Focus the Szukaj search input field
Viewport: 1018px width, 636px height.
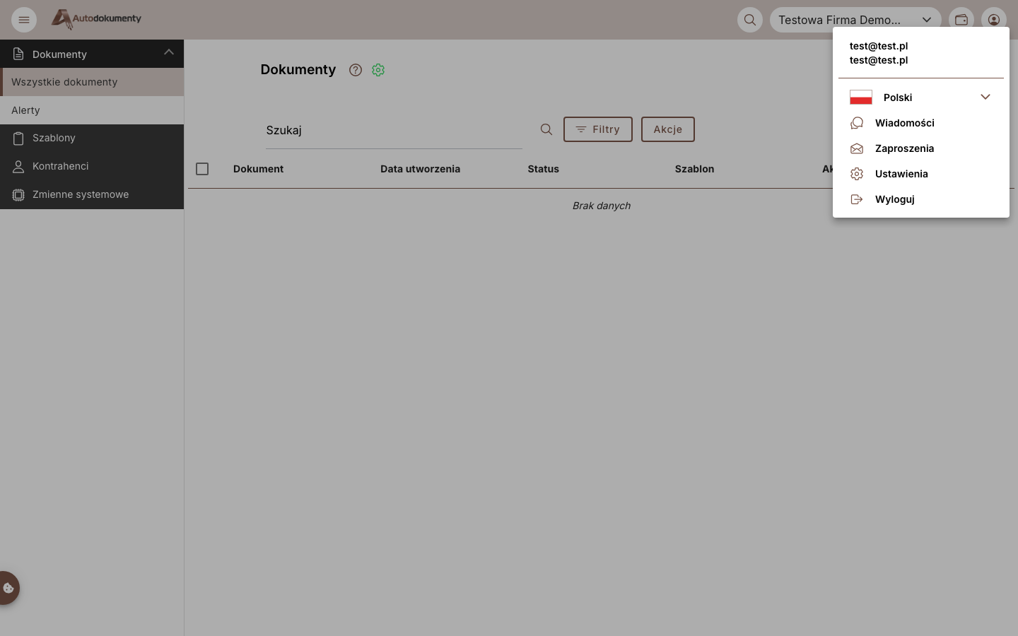click(394, 130)
